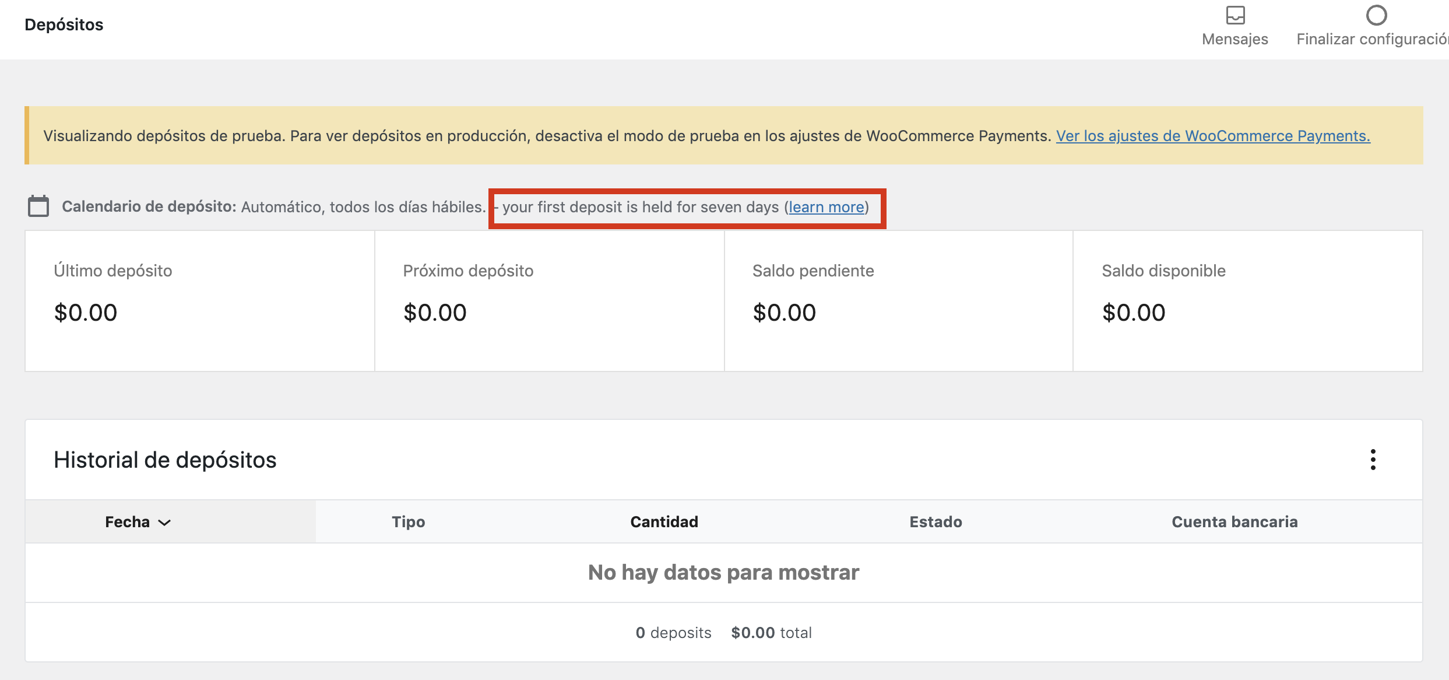Viewport: 1449px width, 680px height.
Task: Click the calendar icon next to Calendario de depósito
Action: [38, 206]
